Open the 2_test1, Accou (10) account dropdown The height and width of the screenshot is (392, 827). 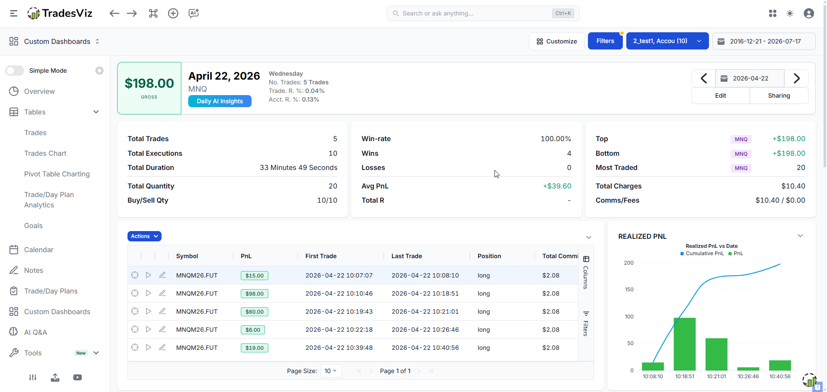click(x=667, y=41)
